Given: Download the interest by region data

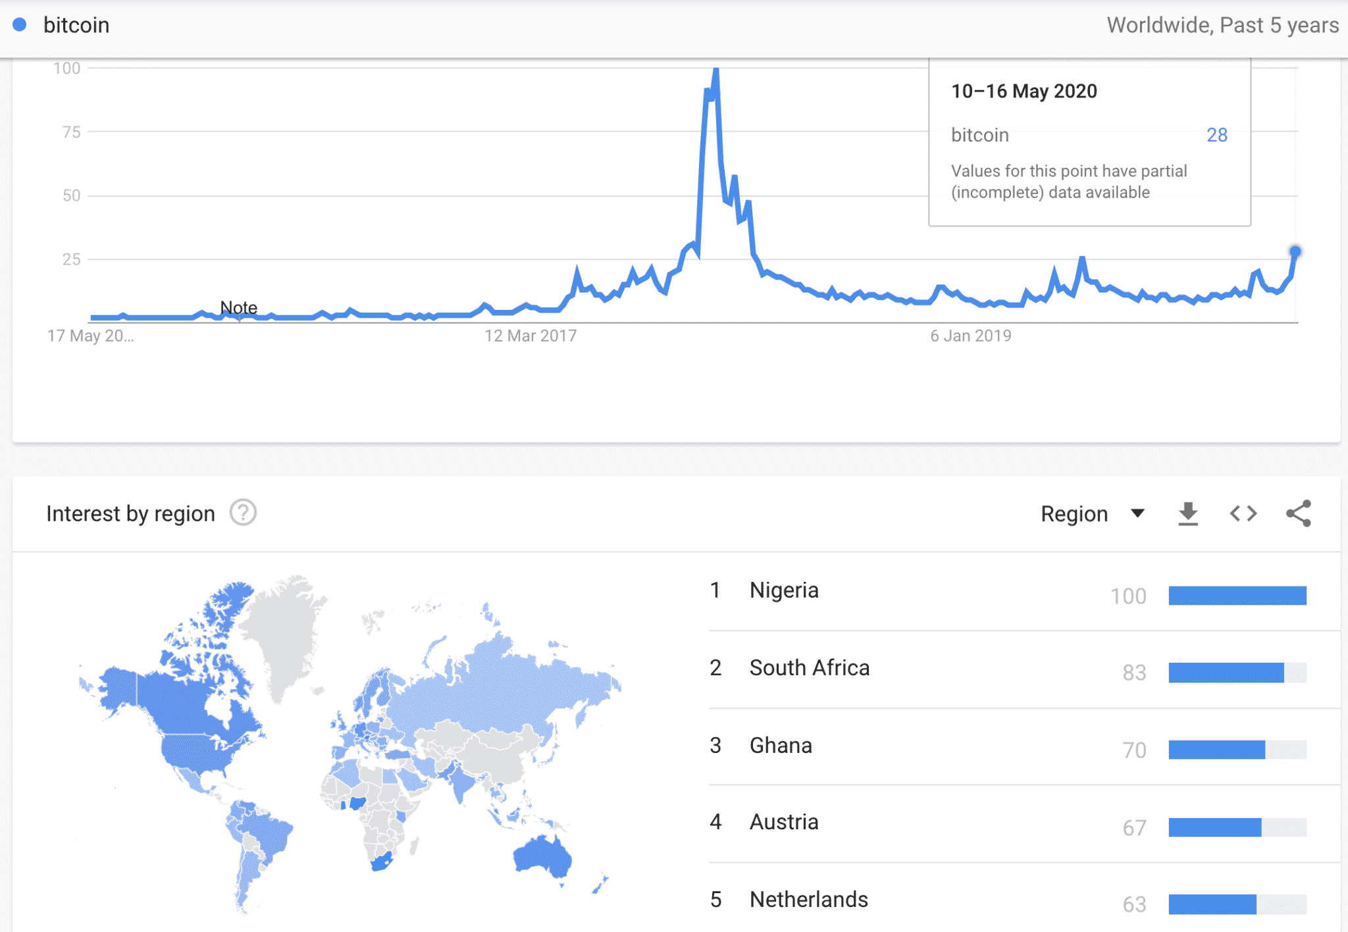Looking at the screenshot, I should coord(1188,514).
